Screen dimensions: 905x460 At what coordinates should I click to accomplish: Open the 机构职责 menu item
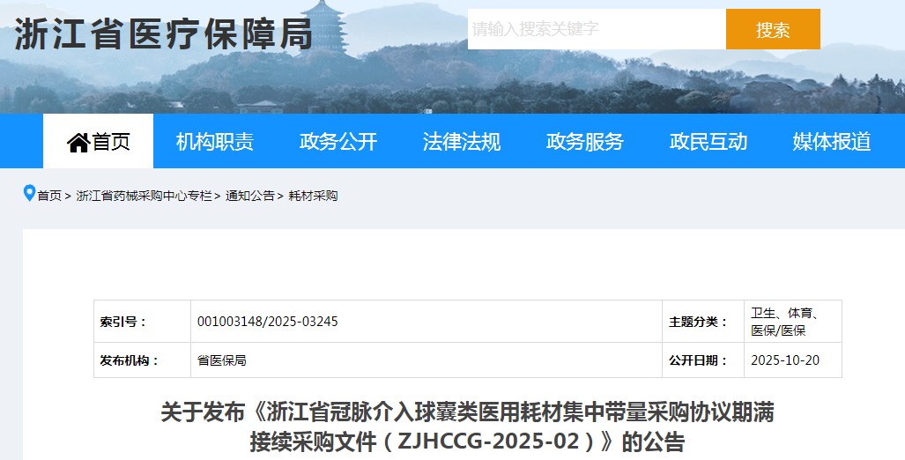(214, 142)
